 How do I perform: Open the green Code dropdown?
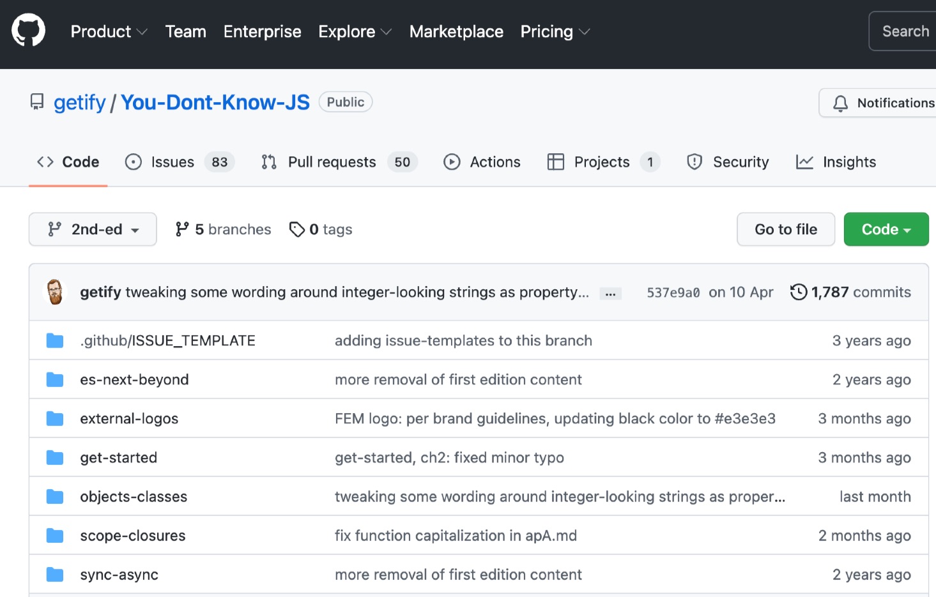click(x=886, y=229)
